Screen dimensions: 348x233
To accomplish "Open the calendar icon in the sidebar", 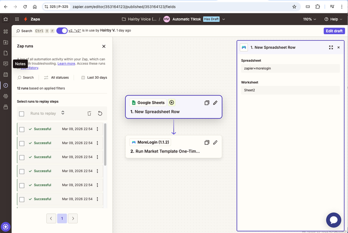I will coord(5,74).
